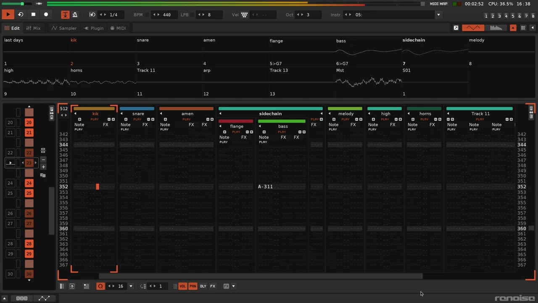This screenshot has height=303, width=538.
Task: Collapse the snare track arrow
Action: pyautogui.click(x=121, y=114)
